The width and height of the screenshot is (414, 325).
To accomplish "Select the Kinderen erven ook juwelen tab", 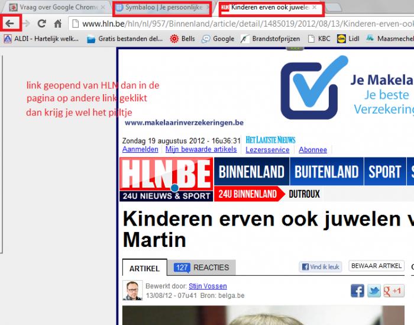I will point(270,7).
